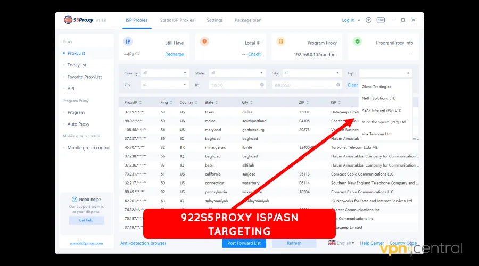
Task: Expand the Log In account dropdown
Action: click(359, 20)
